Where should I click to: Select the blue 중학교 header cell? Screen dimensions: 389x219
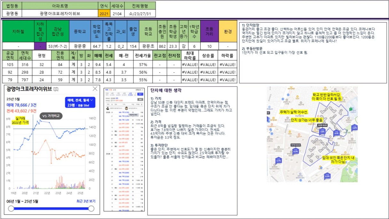click(80, 32)
